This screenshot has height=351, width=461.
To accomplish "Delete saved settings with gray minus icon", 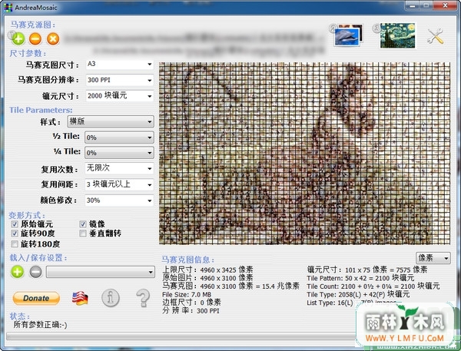I will [x=36, y=272].
